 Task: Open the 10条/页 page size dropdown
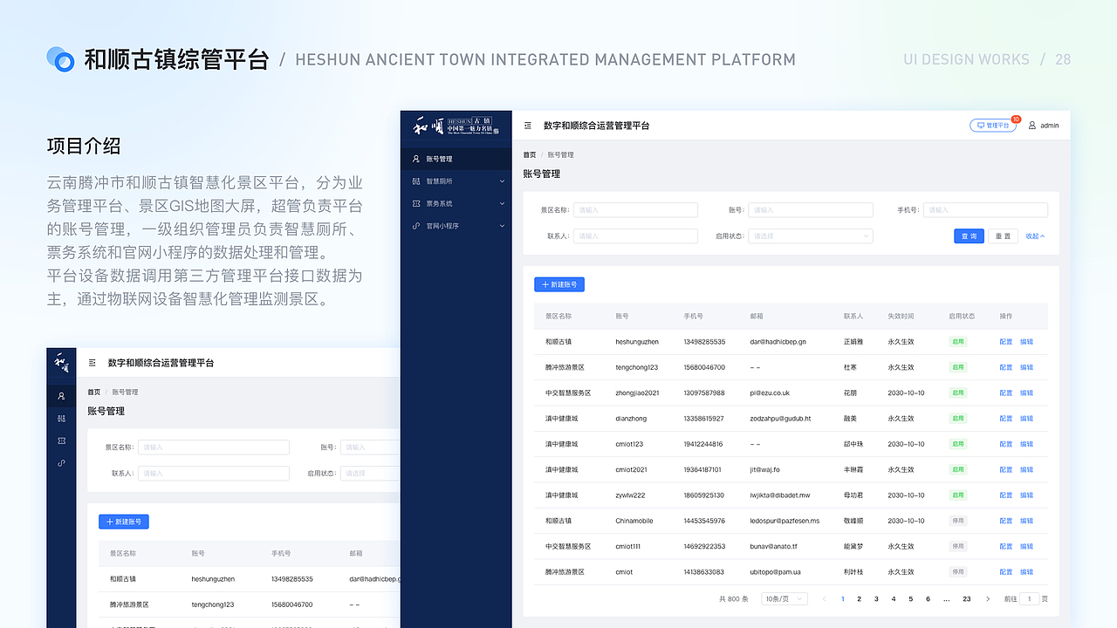click(785, 599)
